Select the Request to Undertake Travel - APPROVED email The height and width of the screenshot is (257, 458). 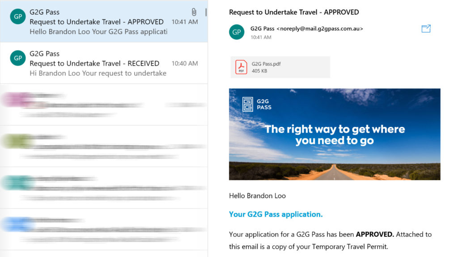point(104,21)
